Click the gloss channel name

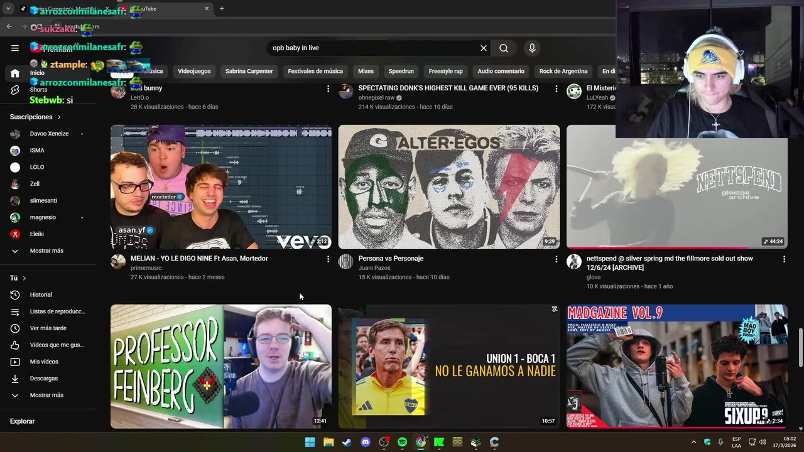click(594, 277)
